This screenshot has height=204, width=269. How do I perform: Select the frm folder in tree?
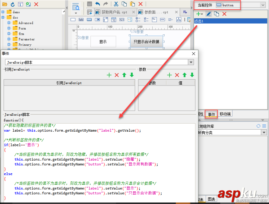tap(21, 34)
